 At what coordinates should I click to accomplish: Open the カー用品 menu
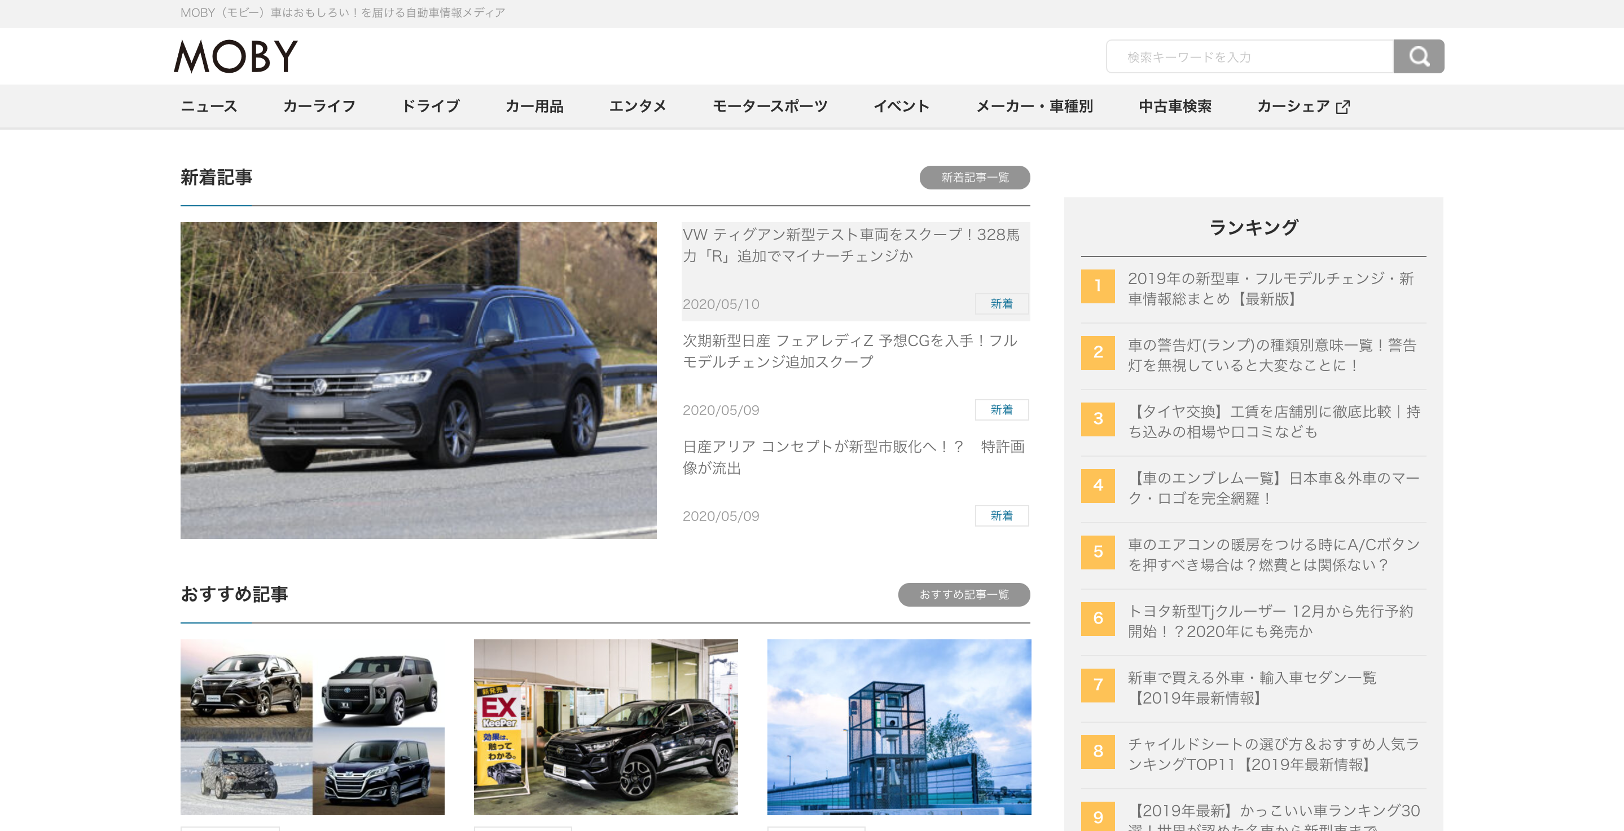click(x=534, y=107)
